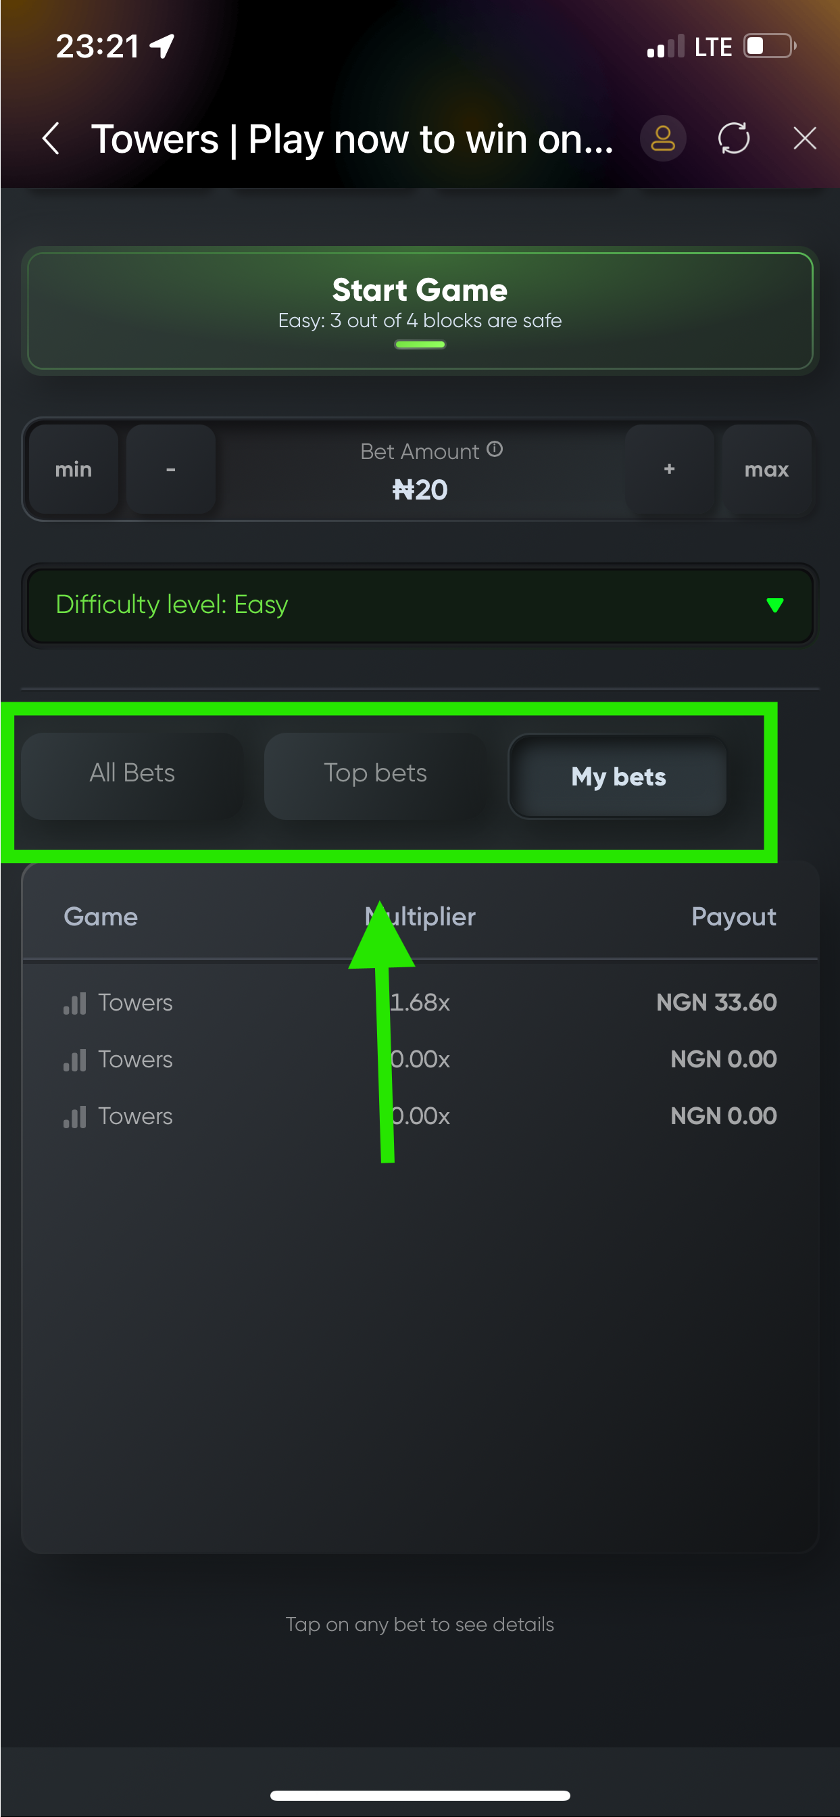Tap the refresh page icon
Image resolution: width=840 pixels, height=1817 pixels.
(x=733, y=139)
